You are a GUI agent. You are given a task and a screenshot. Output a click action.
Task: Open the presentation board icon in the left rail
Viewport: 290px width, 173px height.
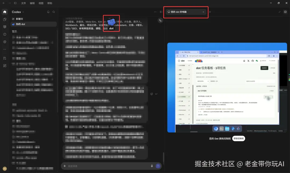click(x=5, y=27)
